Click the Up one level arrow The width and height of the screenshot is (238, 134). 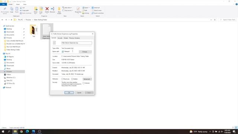[x=12, y=20]
